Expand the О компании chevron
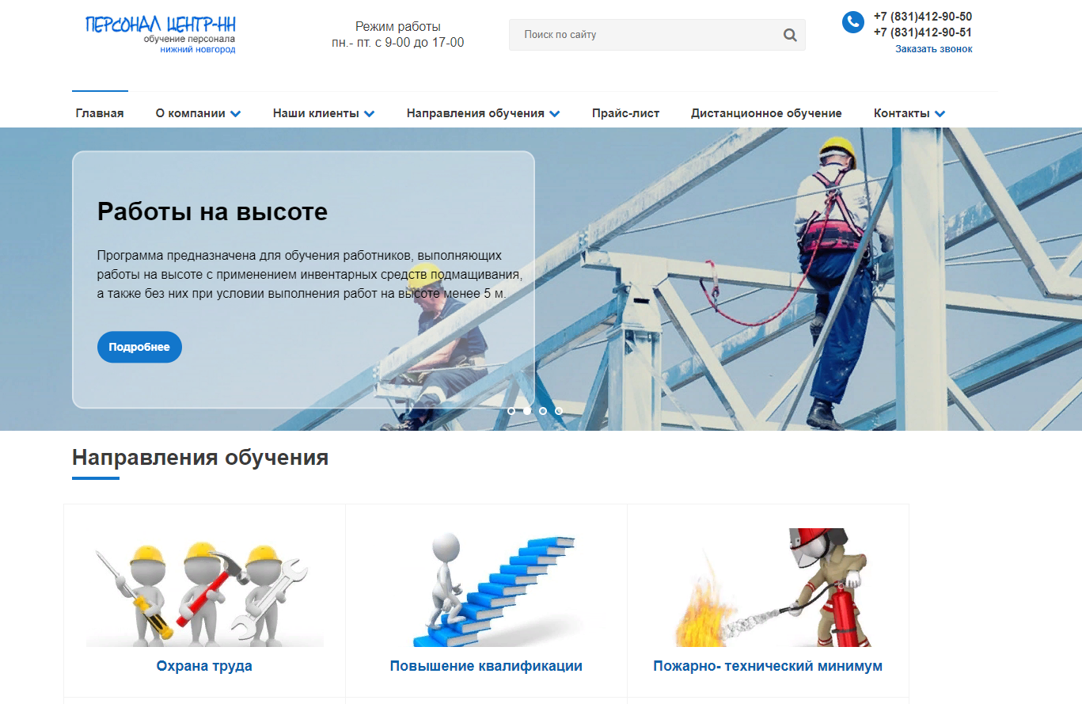Image resolution: width=1082 pixels, height=704 pixels. click(236, 114)
